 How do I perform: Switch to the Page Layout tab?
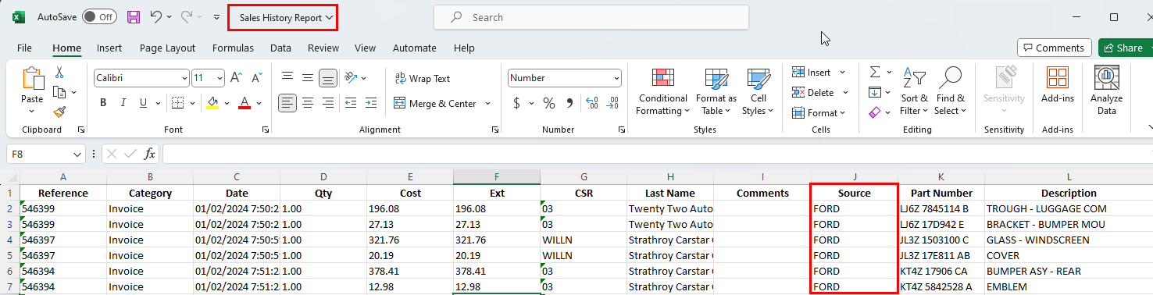[x=167, y=48]
